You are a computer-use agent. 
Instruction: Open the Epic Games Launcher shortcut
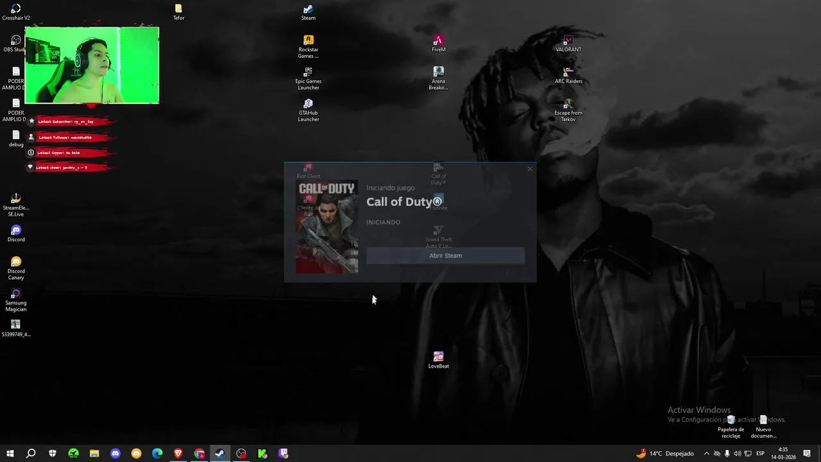click(308, 78)
